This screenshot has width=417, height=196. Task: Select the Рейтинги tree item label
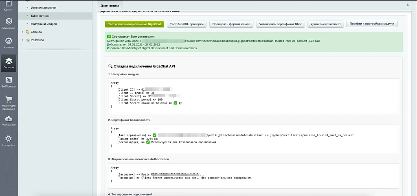(x=37, y=40)
